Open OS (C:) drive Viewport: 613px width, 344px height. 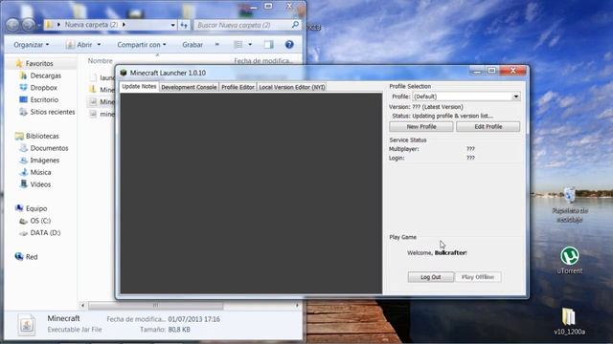click(40, 221)
